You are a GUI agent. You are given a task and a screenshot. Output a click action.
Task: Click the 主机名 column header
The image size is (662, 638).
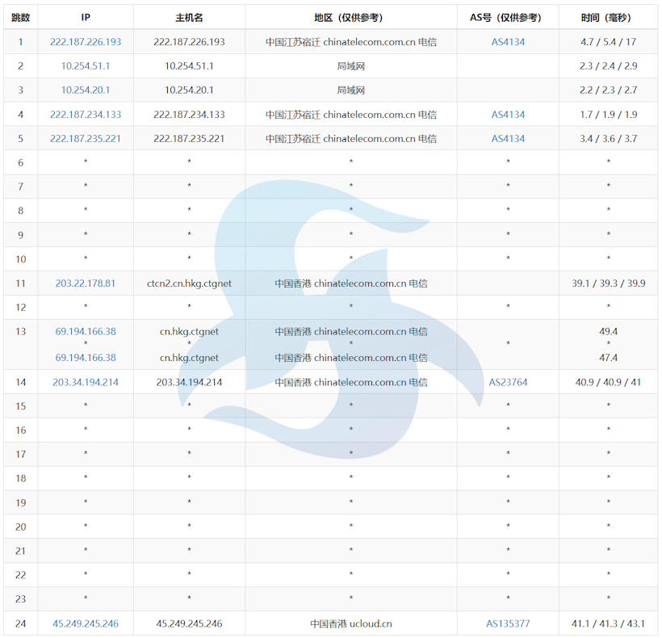[x=188, y=16]
